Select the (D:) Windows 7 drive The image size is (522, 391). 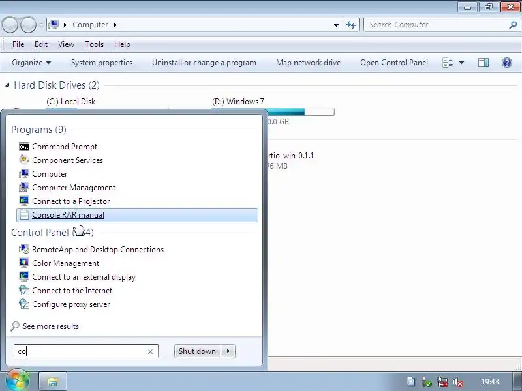pos(238,102)
